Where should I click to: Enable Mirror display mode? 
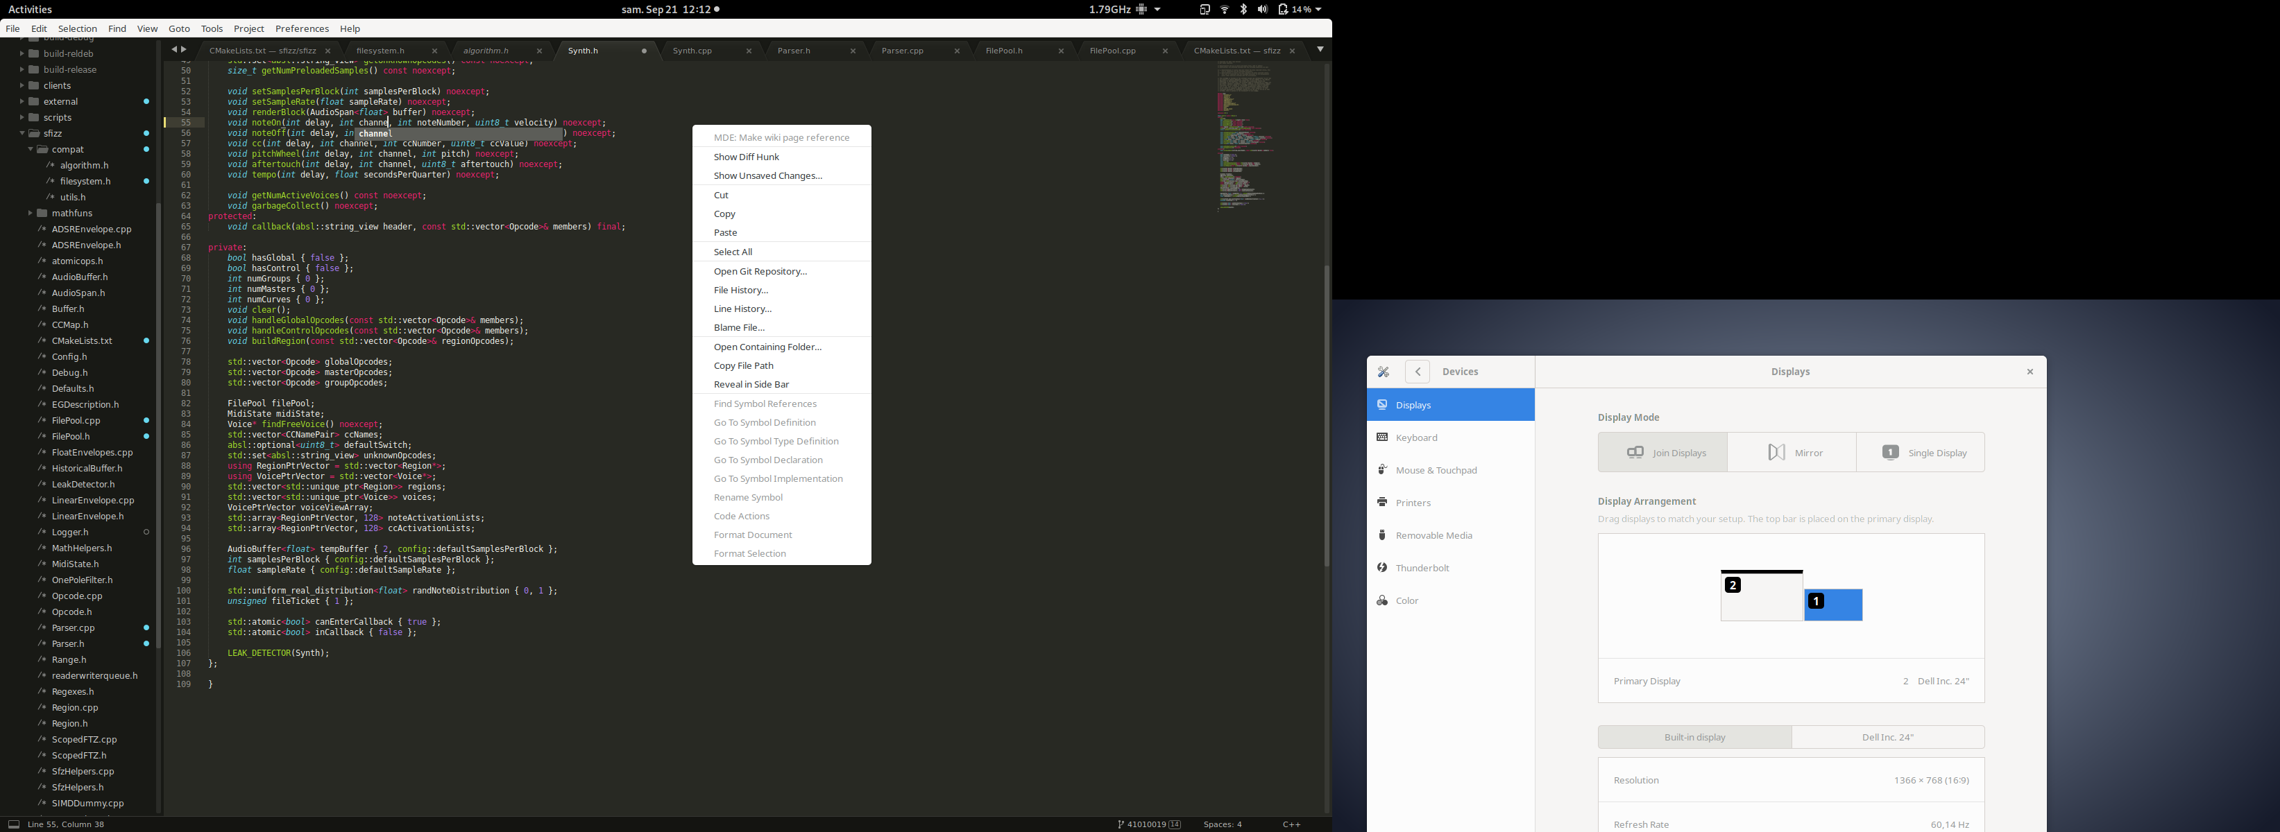click(x=1792, y=452)
